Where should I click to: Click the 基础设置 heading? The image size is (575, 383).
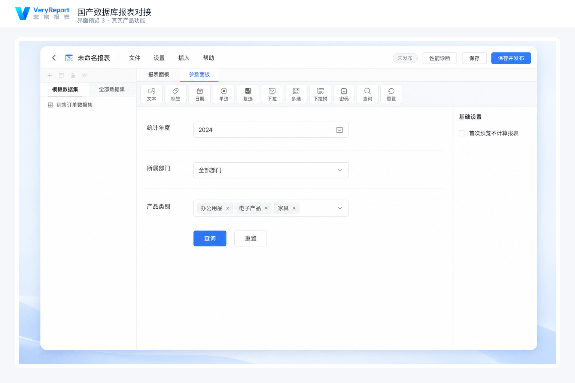pyautogui.click(x=470, y=117)
